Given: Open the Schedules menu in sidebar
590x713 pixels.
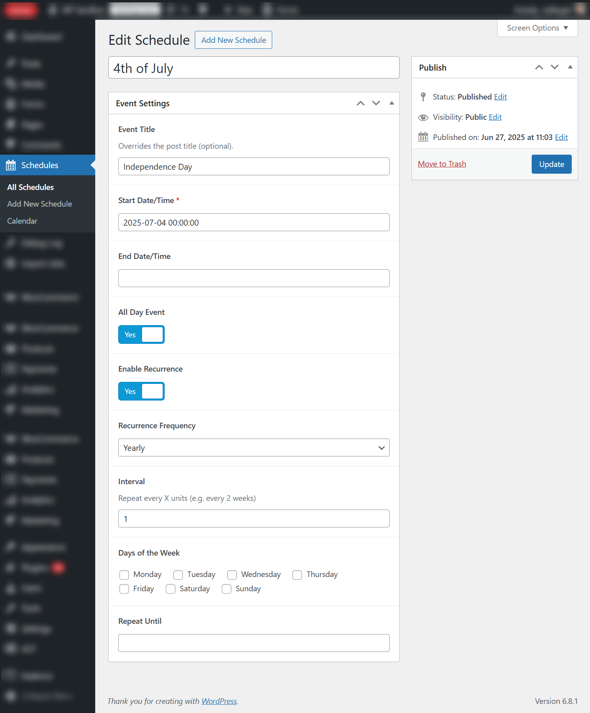Looking at the screenshot, I should tap(48, 165).
